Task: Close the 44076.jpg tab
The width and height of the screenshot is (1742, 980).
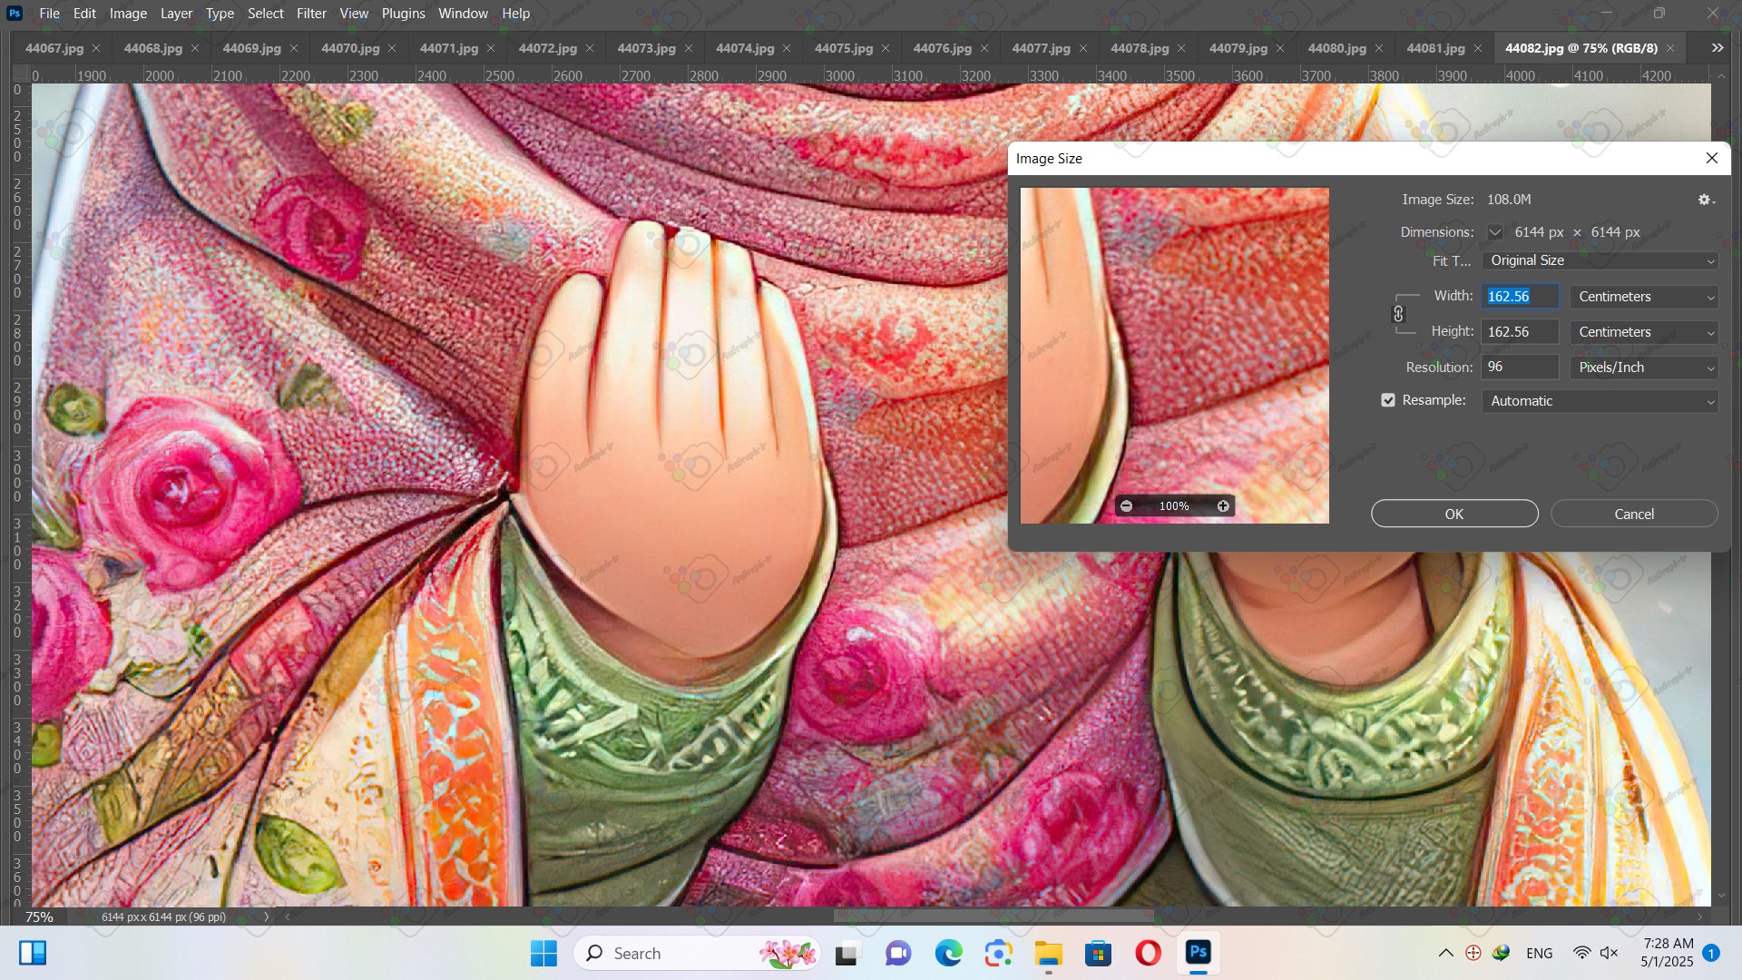Action: [984, 49]
